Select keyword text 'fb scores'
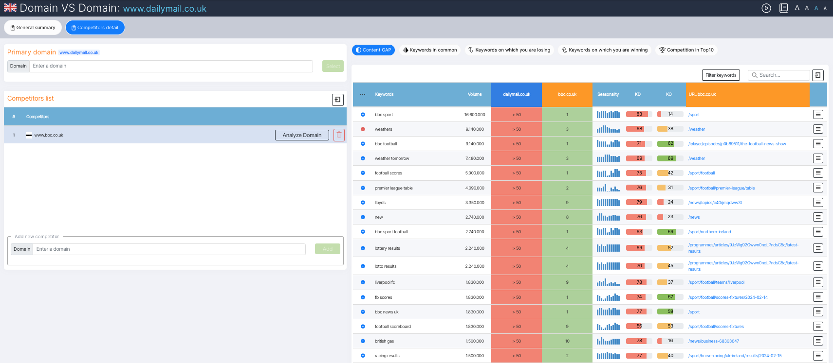The width and height of the screenshot is (833, 363). click(x=383, y=297)
